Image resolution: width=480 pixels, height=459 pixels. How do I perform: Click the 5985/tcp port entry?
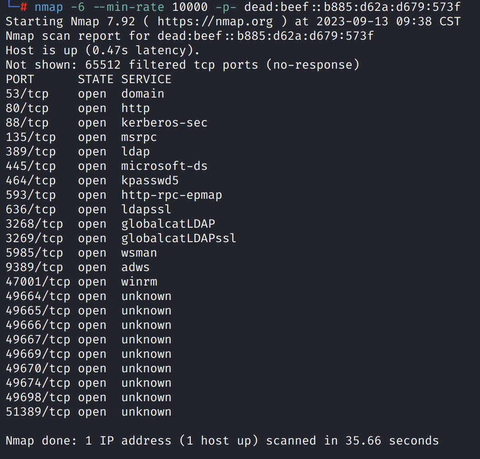click(x=34, y=253)
